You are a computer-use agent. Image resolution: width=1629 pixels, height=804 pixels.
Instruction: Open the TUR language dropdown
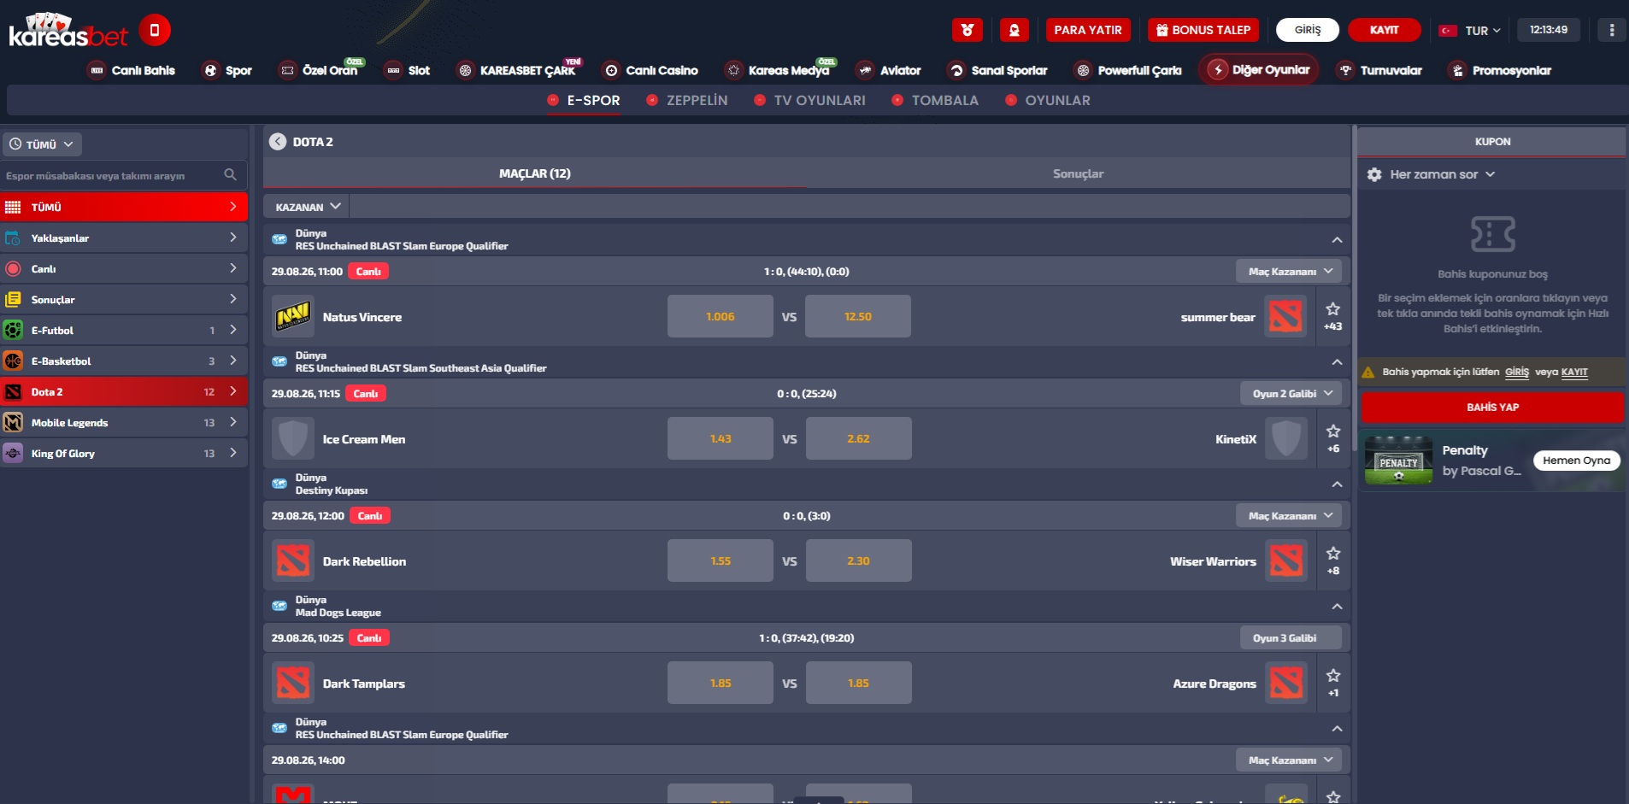1470,30
